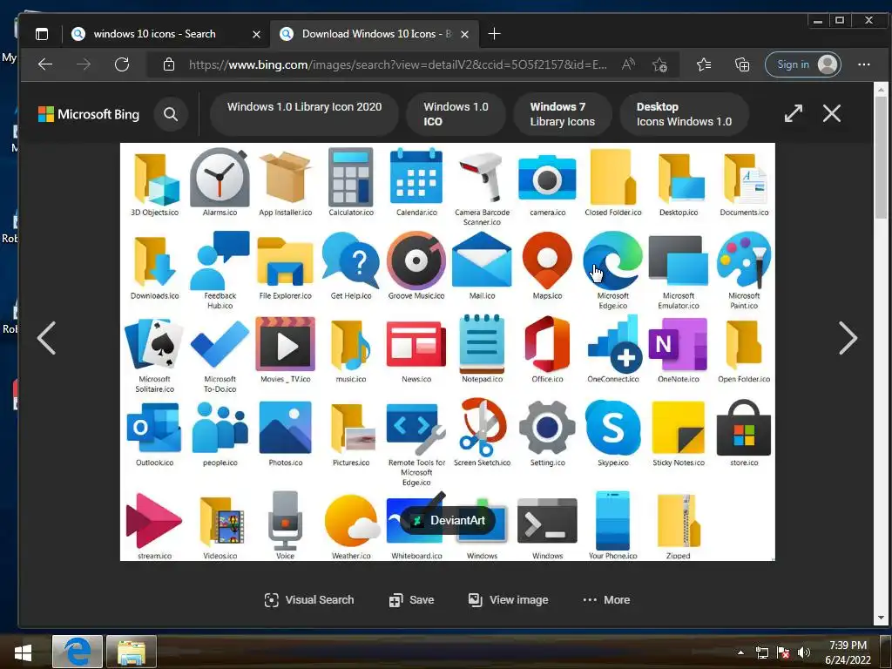892x669 pixels.
Task: Click the Sign in button
Action: [x=802, y=64]
